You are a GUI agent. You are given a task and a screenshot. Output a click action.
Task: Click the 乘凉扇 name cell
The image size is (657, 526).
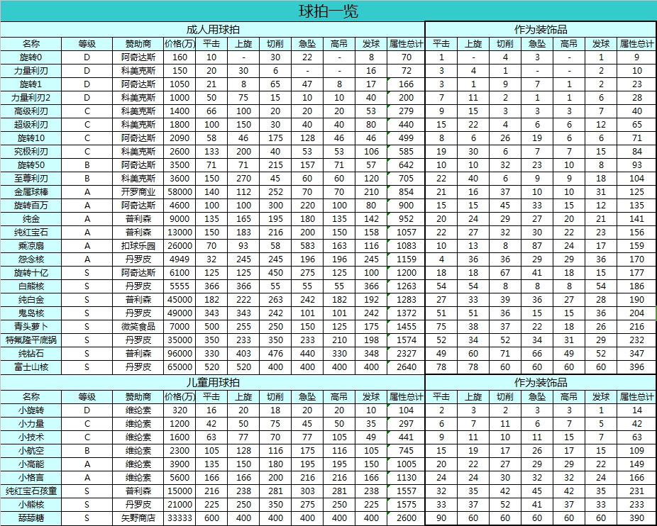(x=31, y=245)
